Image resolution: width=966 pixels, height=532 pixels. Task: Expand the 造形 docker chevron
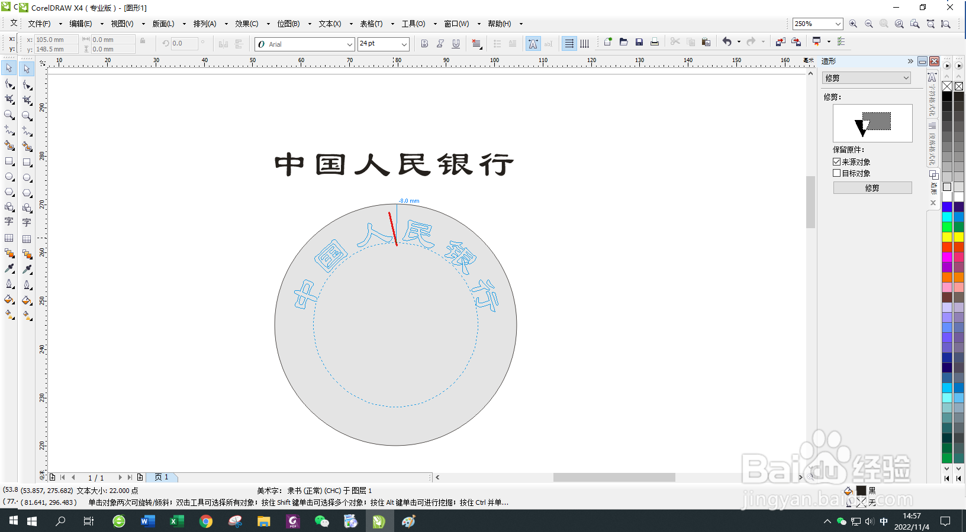pos(910,61)
